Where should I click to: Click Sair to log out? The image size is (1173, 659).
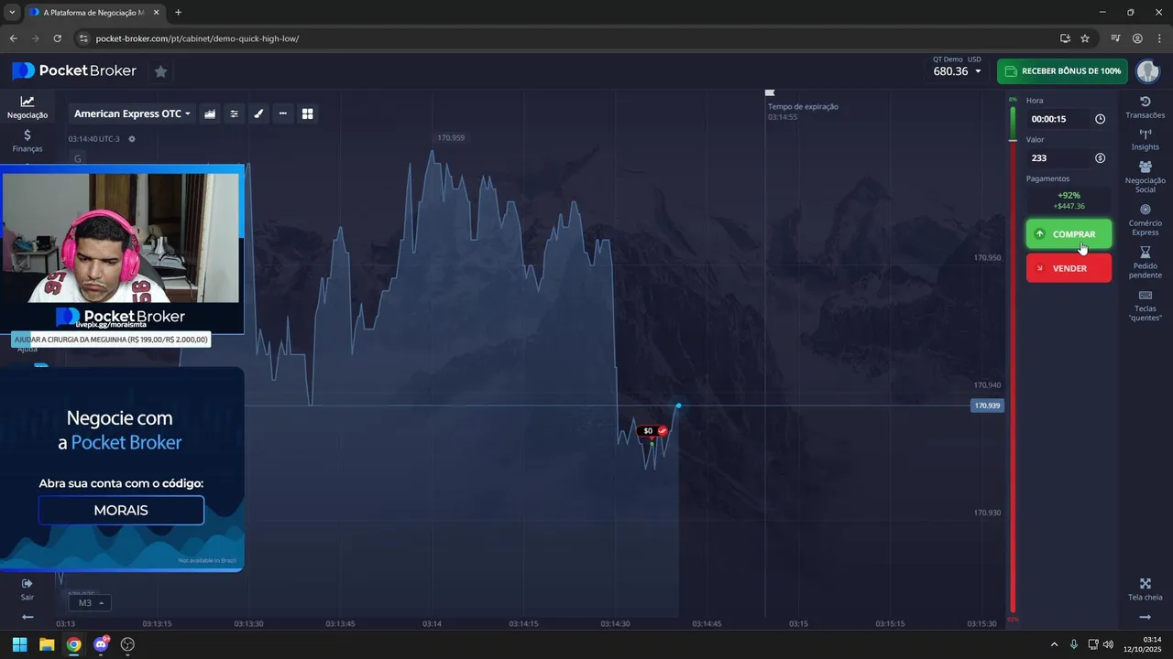coord(27,589)
